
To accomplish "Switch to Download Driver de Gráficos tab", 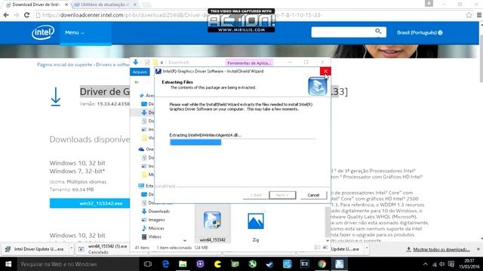I will (36, 5).
